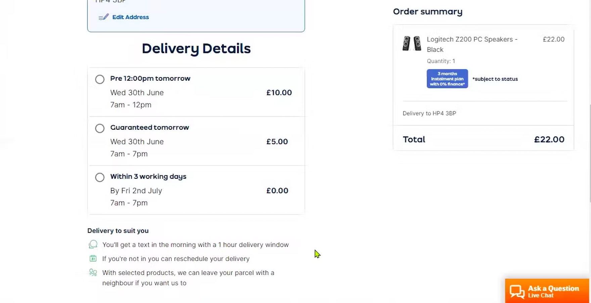Click the Wed 30th June 7am - 12pm slot
This screenshot has height=303, width=591.
pos(137,99)
